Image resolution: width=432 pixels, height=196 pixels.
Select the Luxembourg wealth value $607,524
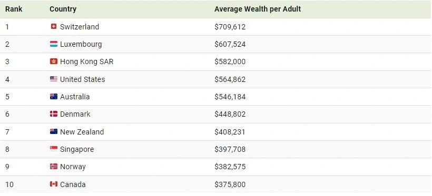pos(230,44)
